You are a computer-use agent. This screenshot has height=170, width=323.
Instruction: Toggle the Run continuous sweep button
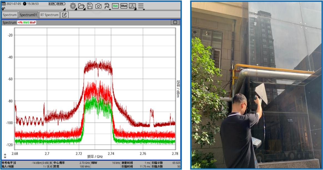tap(115, 6)
